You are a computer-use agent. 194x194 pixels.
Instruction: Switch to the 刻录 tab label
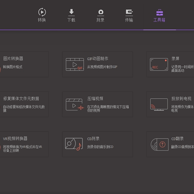click(x=100, y=20)
